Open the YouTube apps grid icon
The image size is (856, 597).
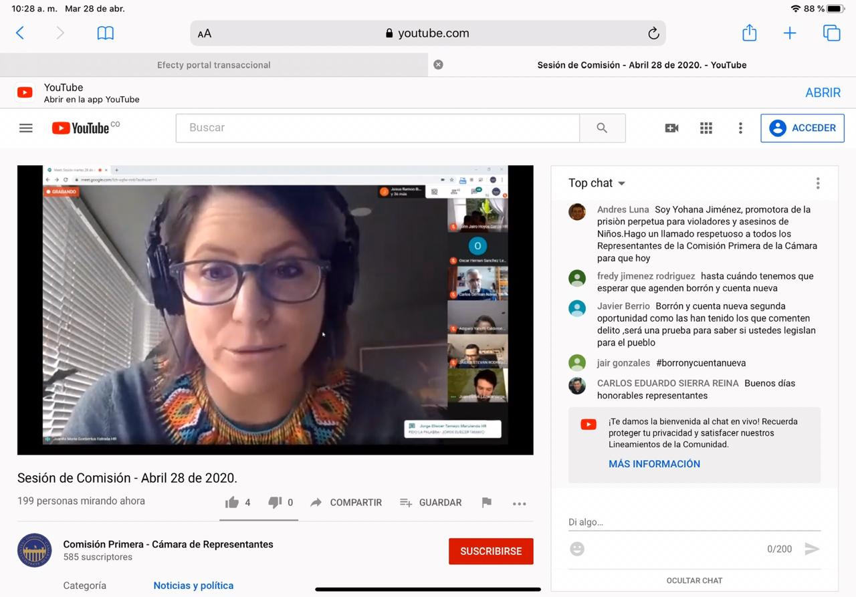(706, 128)
